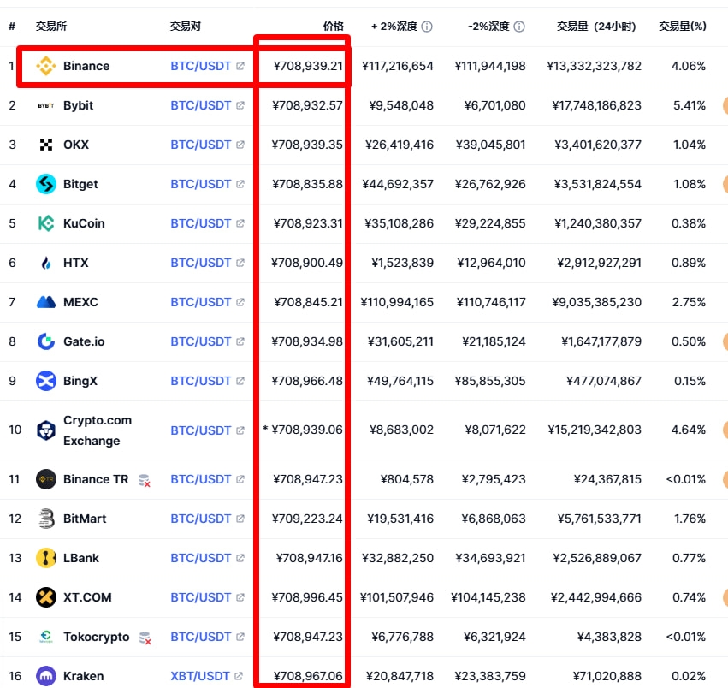The width and height of the screenshot is (728, 688).
Task: Select HTX volume percent 0.89%
Action: 689,263
